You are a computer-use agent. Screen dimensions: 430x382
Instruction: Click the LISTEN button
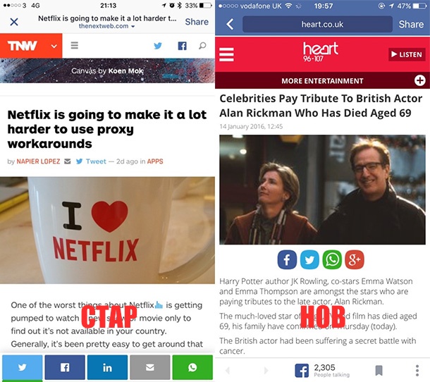[x=407, y=54]
